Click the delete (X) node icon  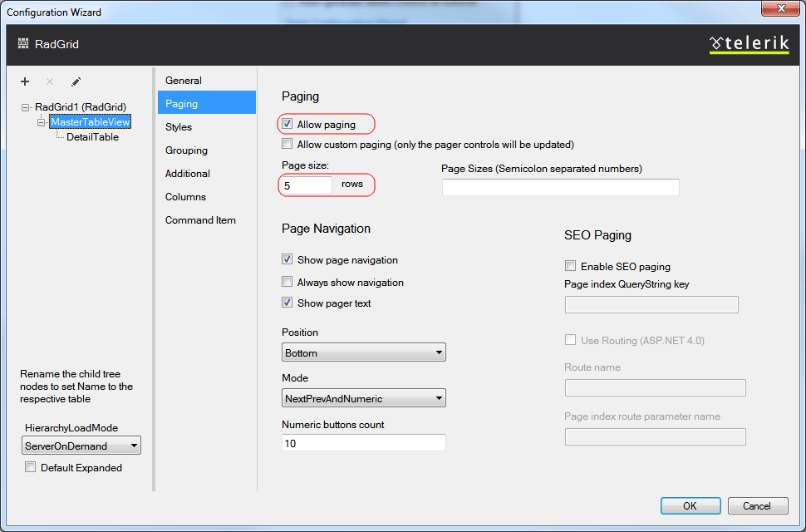(x=50, y=81)
